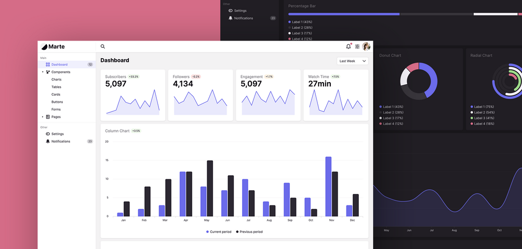Click the Pages document icon in the sidebar

coord(48,117)
